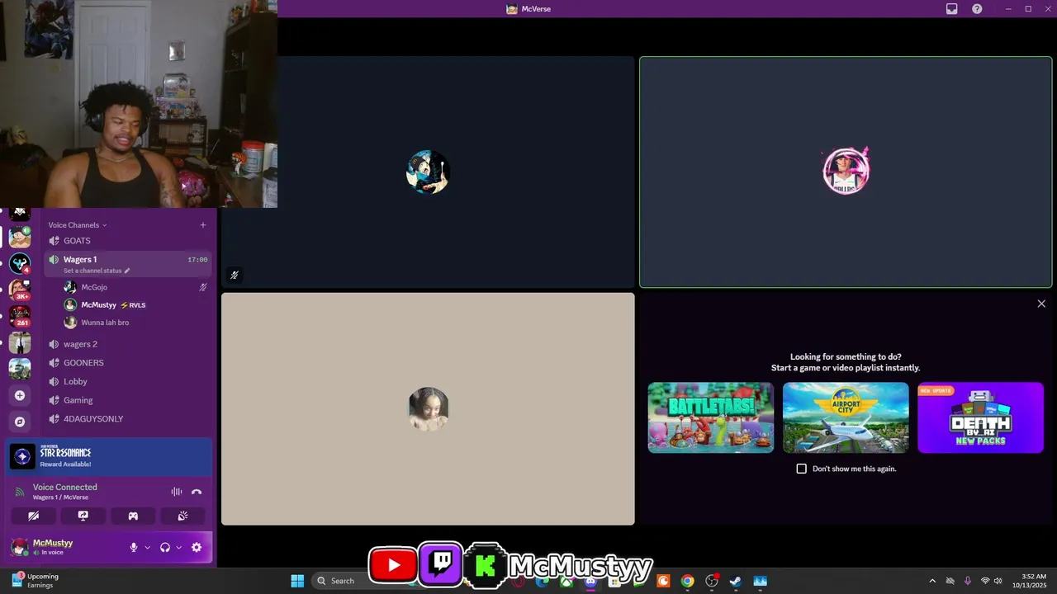Screen dimensions: 1057x594
Task: Open Steam from the taskbar
Action: (735, 581)
